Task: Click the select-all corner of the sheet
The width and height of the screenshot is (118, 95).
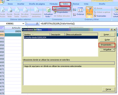Action: point(2,28)
